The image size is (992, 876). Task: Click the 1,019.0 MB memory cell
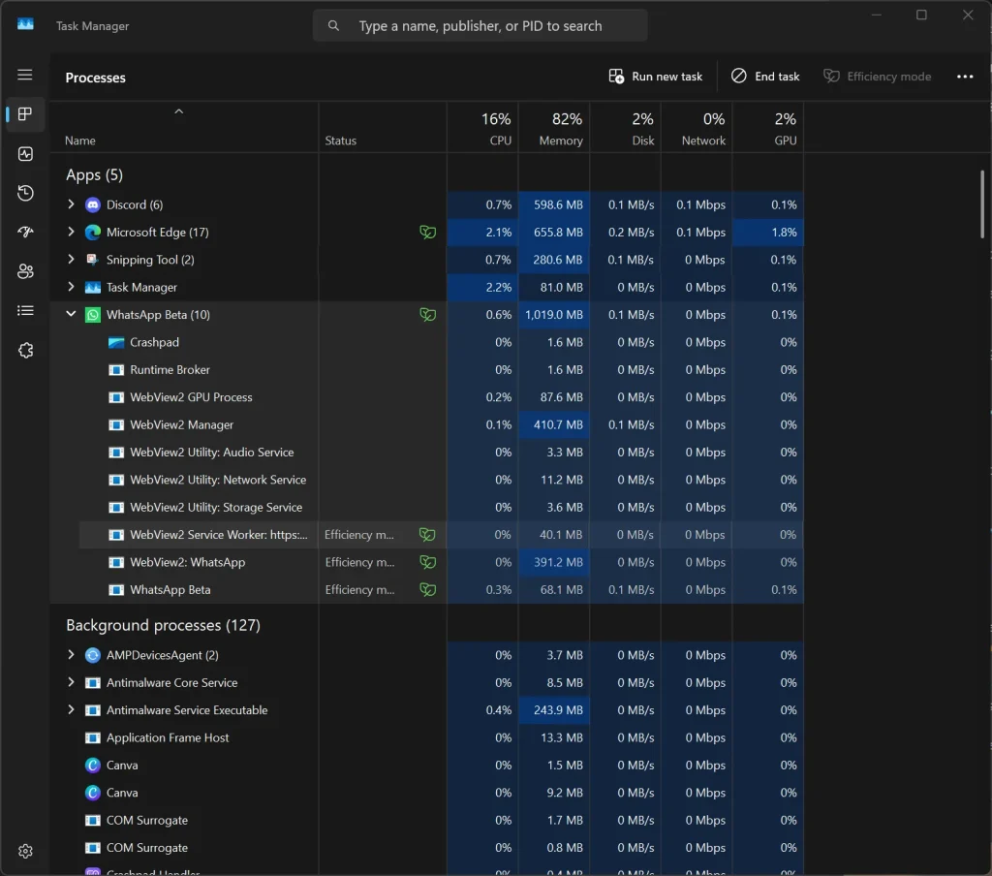pyautogui.click(x=554, y=315)
